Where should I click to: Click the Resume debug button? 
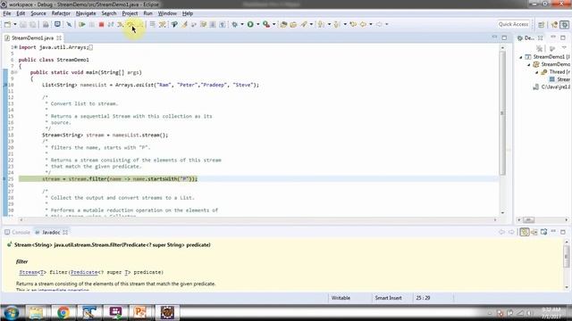[82, 24]
